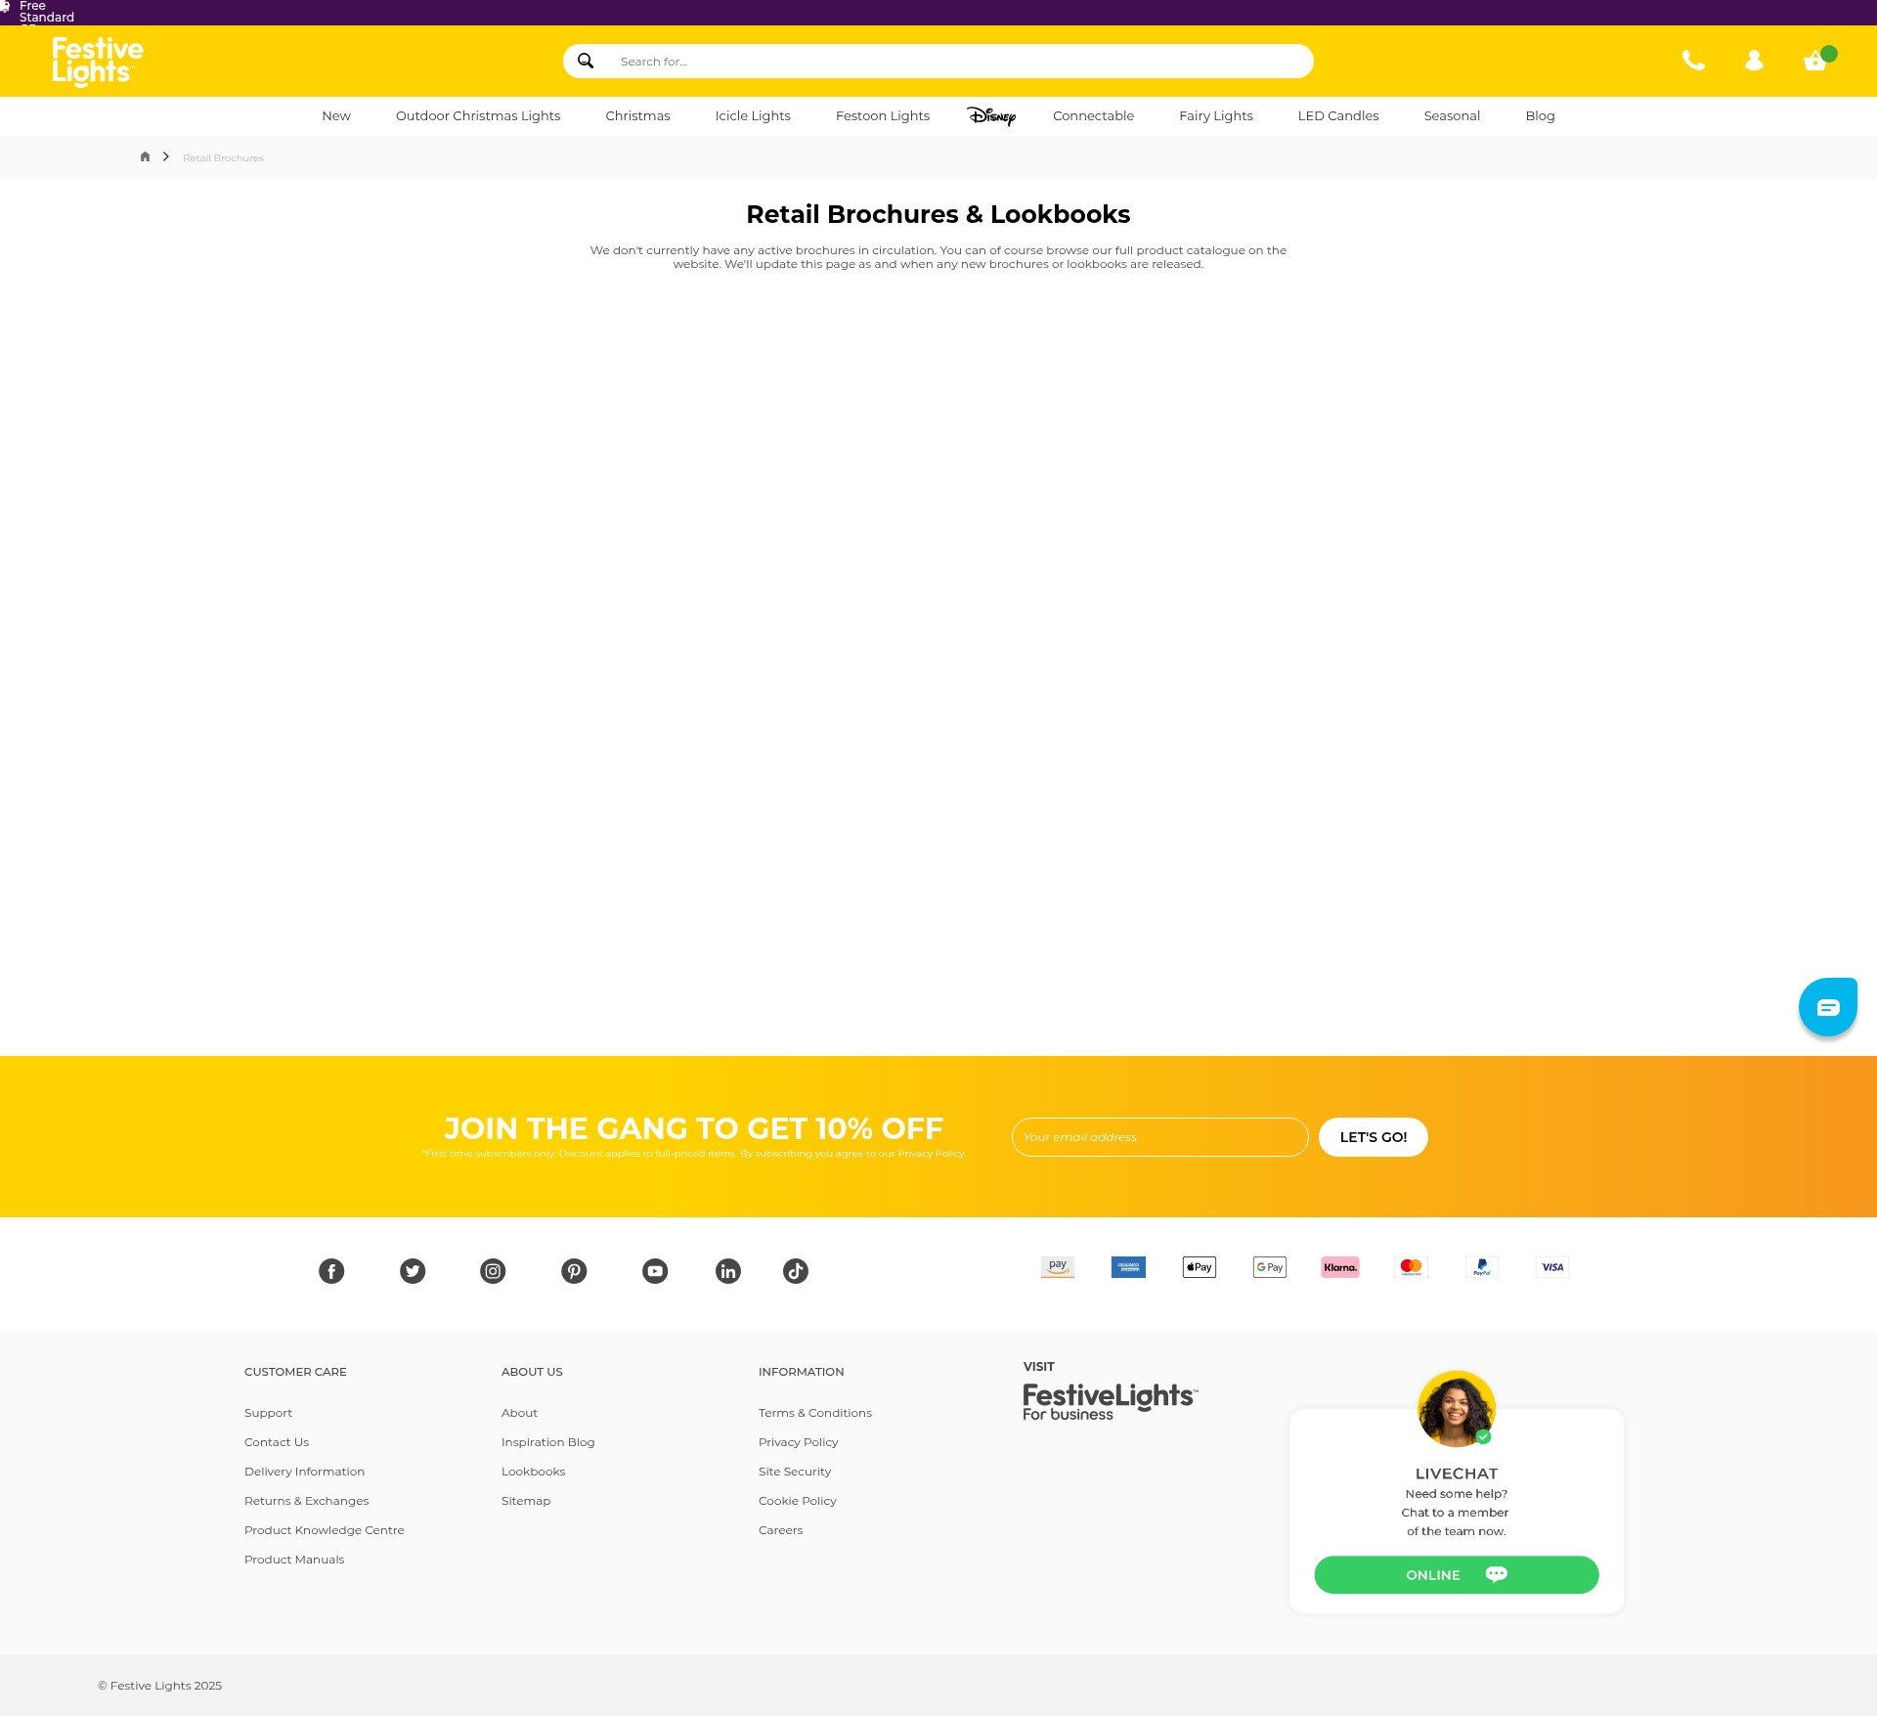Open the Sitemap footer link
The image size is (1877, 1716).
526,1501
